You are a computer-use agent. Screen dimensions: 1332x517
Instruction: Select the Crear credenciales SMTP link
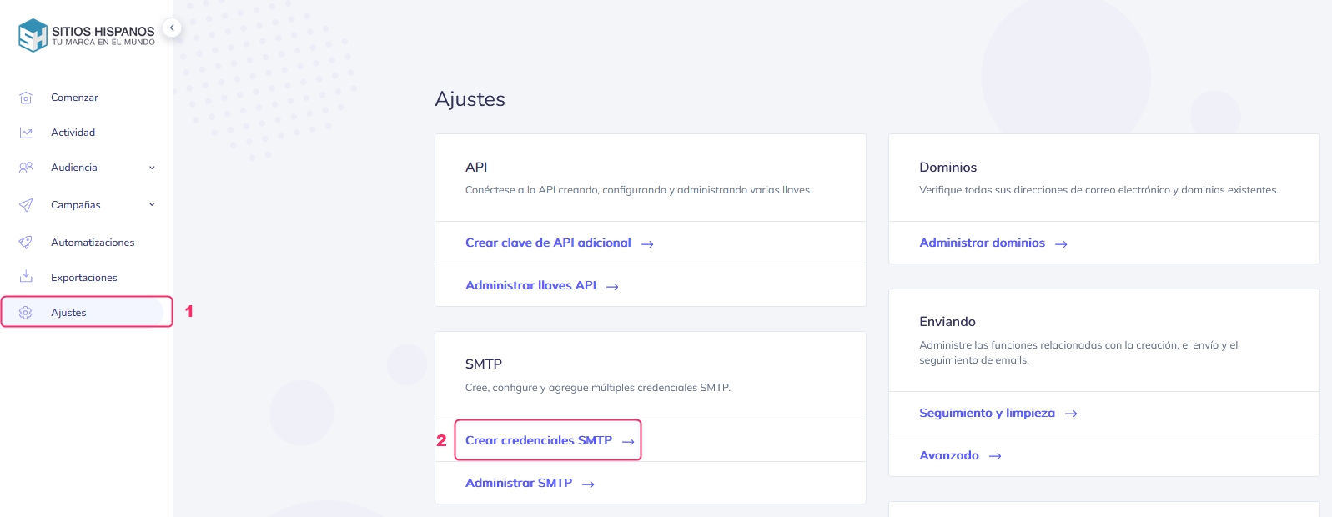(x=539, y=440)
